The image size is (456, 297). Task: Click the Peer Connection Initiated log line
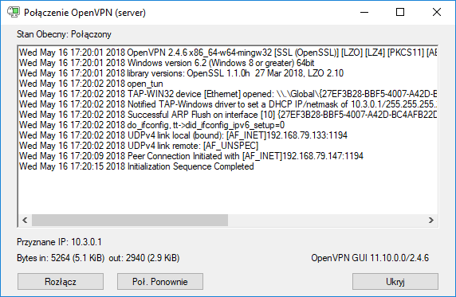pyautogui.click(x=191, y=156)
